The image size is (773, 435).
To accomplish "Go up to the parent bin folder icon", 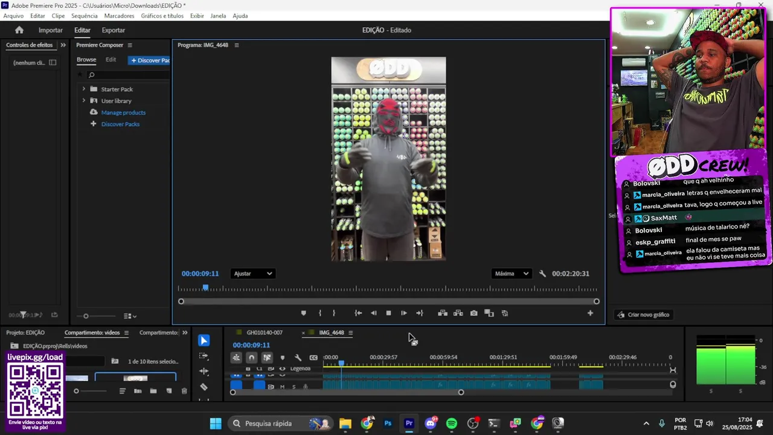I will [14, 346].
